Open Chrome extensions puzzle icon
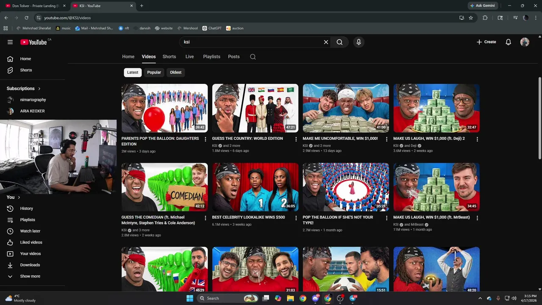This screenshot has width=542, height=305. pyautogui.click(x=485, y=18)
